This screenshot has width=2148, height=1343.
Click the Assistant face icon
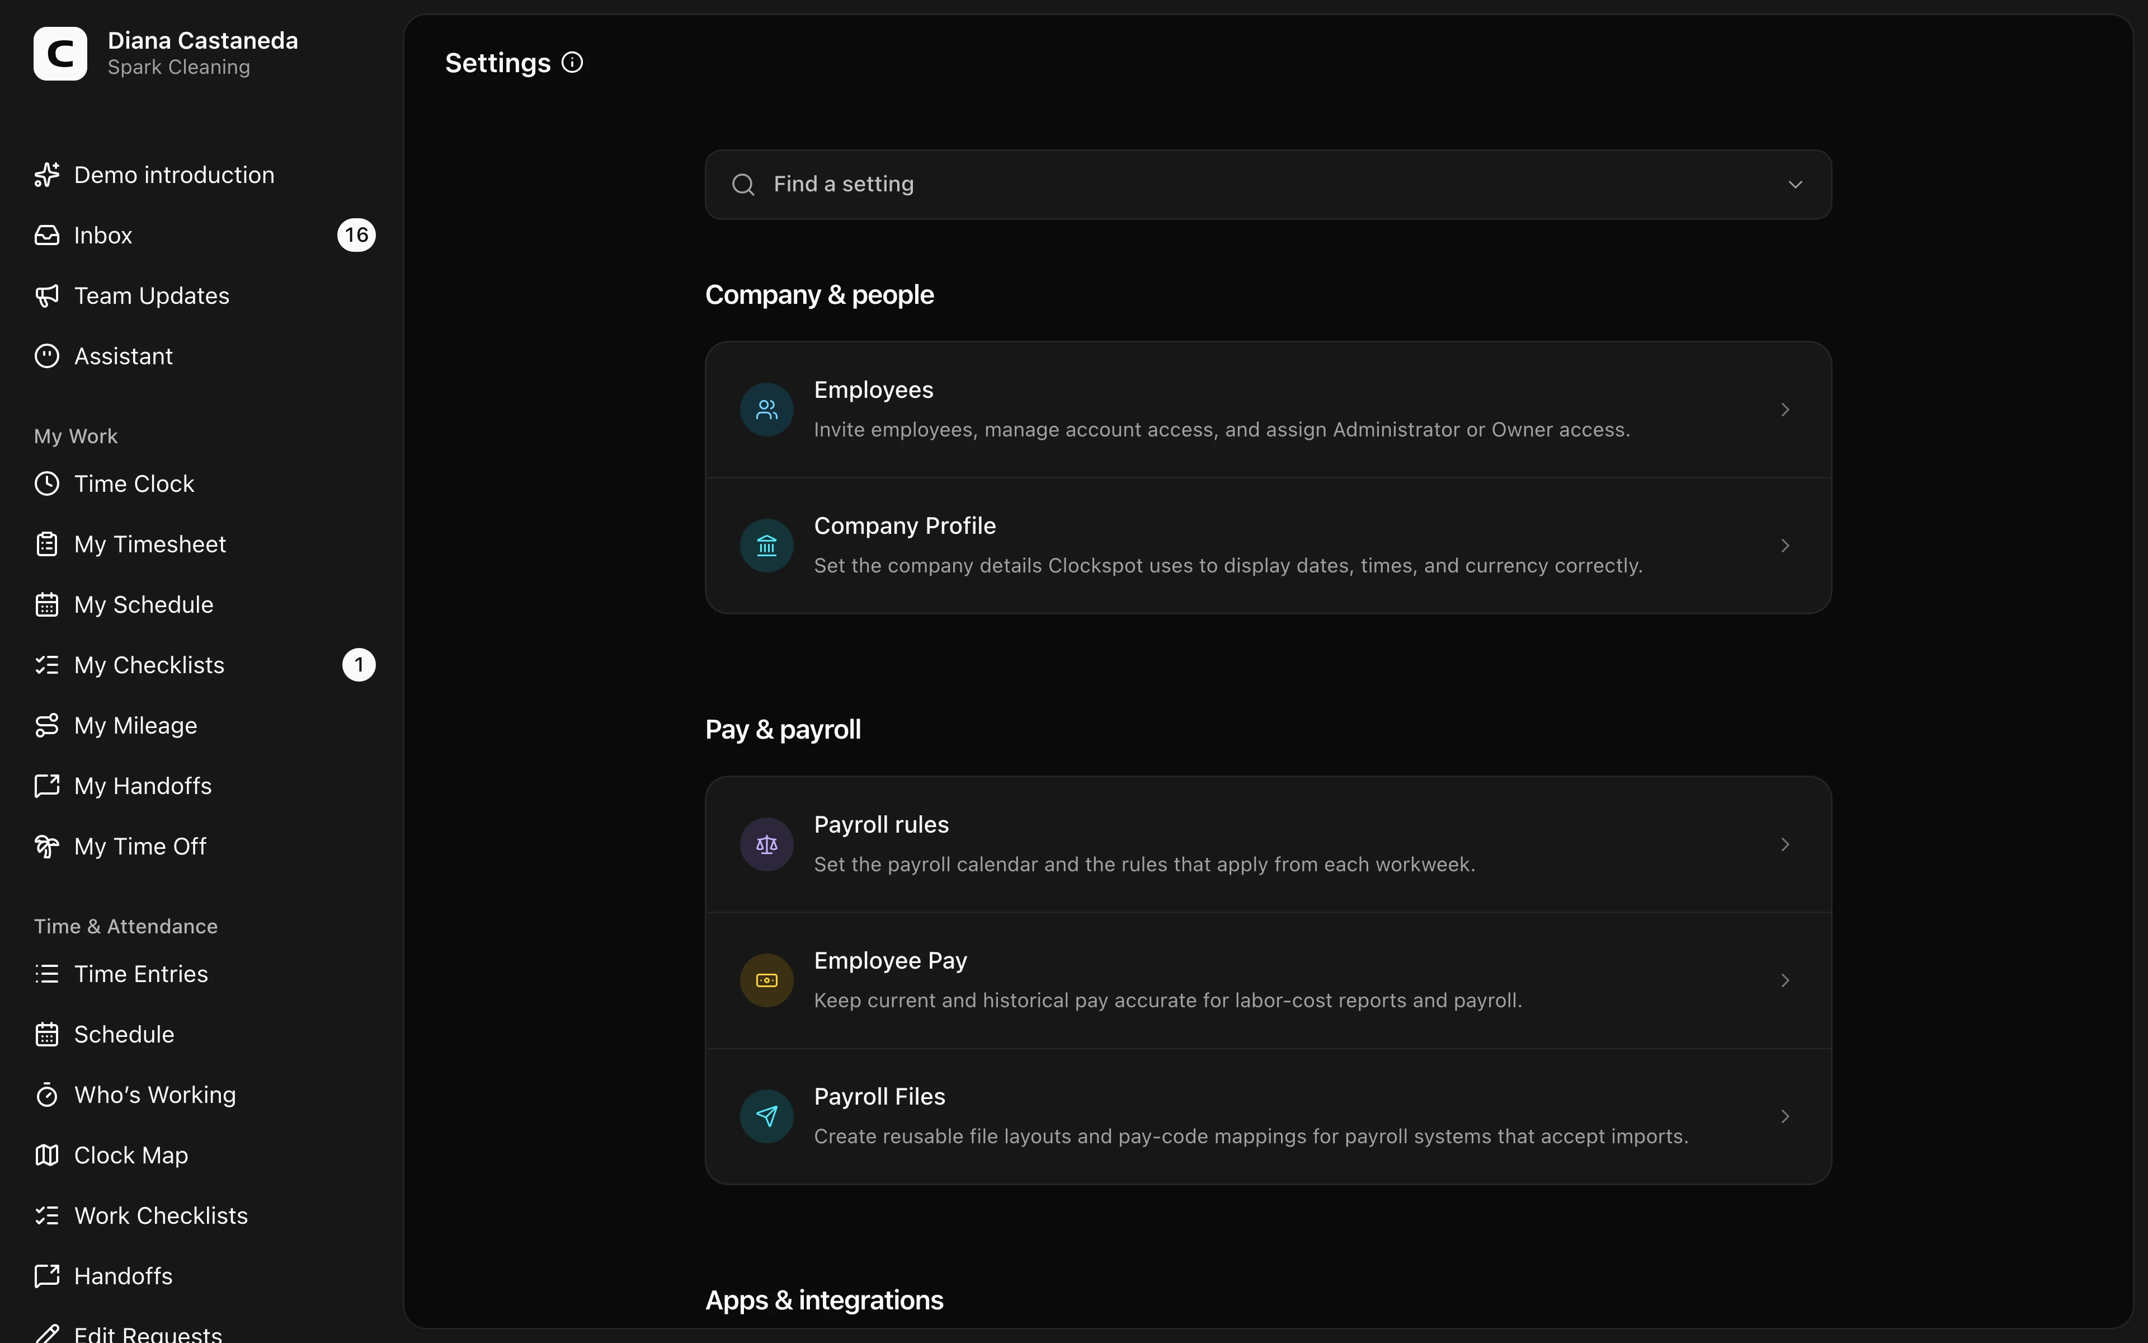[47, 356]
